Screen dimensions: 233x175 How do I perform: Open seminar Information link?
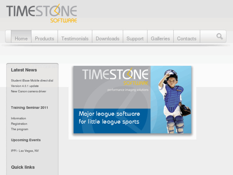click(18, 118)
